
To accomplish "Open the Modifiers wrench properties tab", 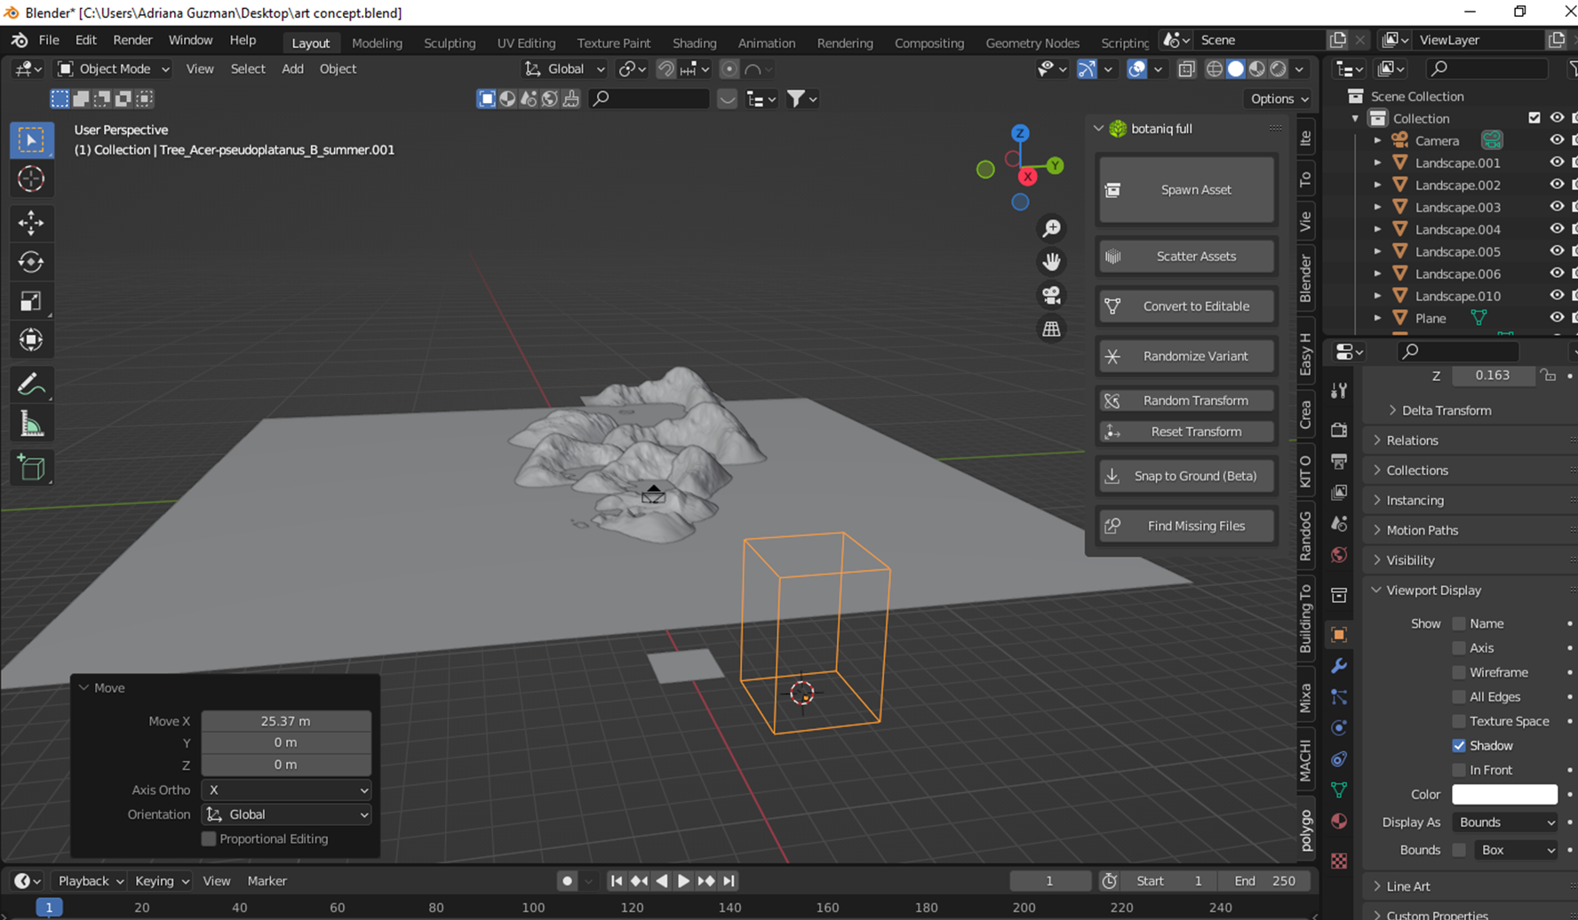I will point(1339,666).
